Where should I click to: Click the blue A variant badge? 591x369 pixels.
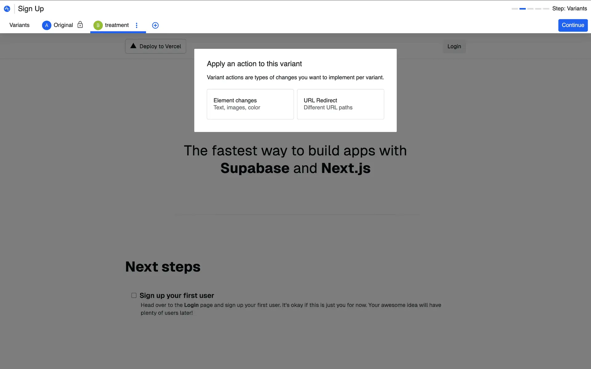coord(46,25)
